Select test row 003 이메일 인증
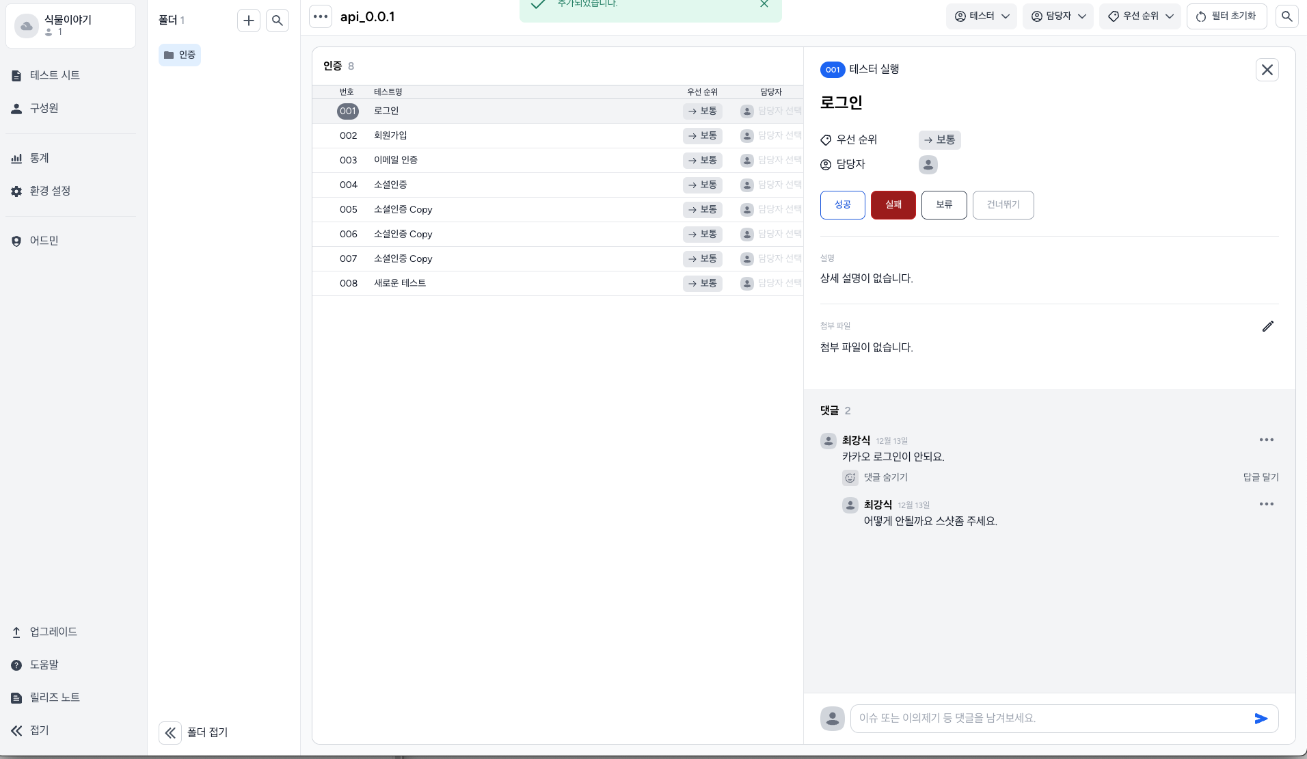 pyautogui.click(x=557, y=160)
